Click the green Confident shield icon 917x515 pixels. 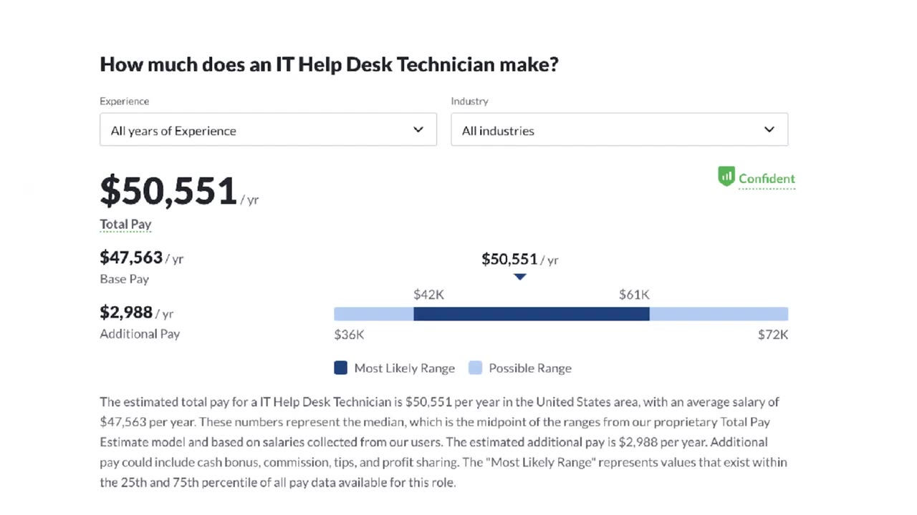(x=726, y=177)
